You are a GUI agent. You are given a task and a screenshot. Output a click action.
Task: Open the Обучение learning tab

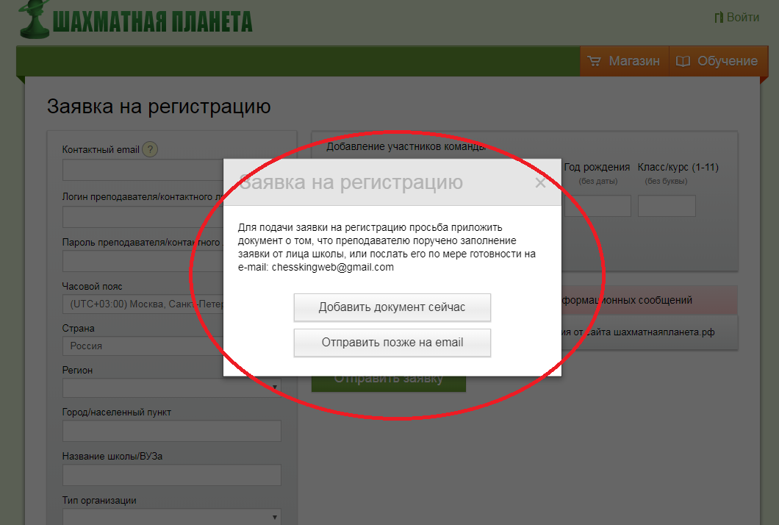click(716, 62)
